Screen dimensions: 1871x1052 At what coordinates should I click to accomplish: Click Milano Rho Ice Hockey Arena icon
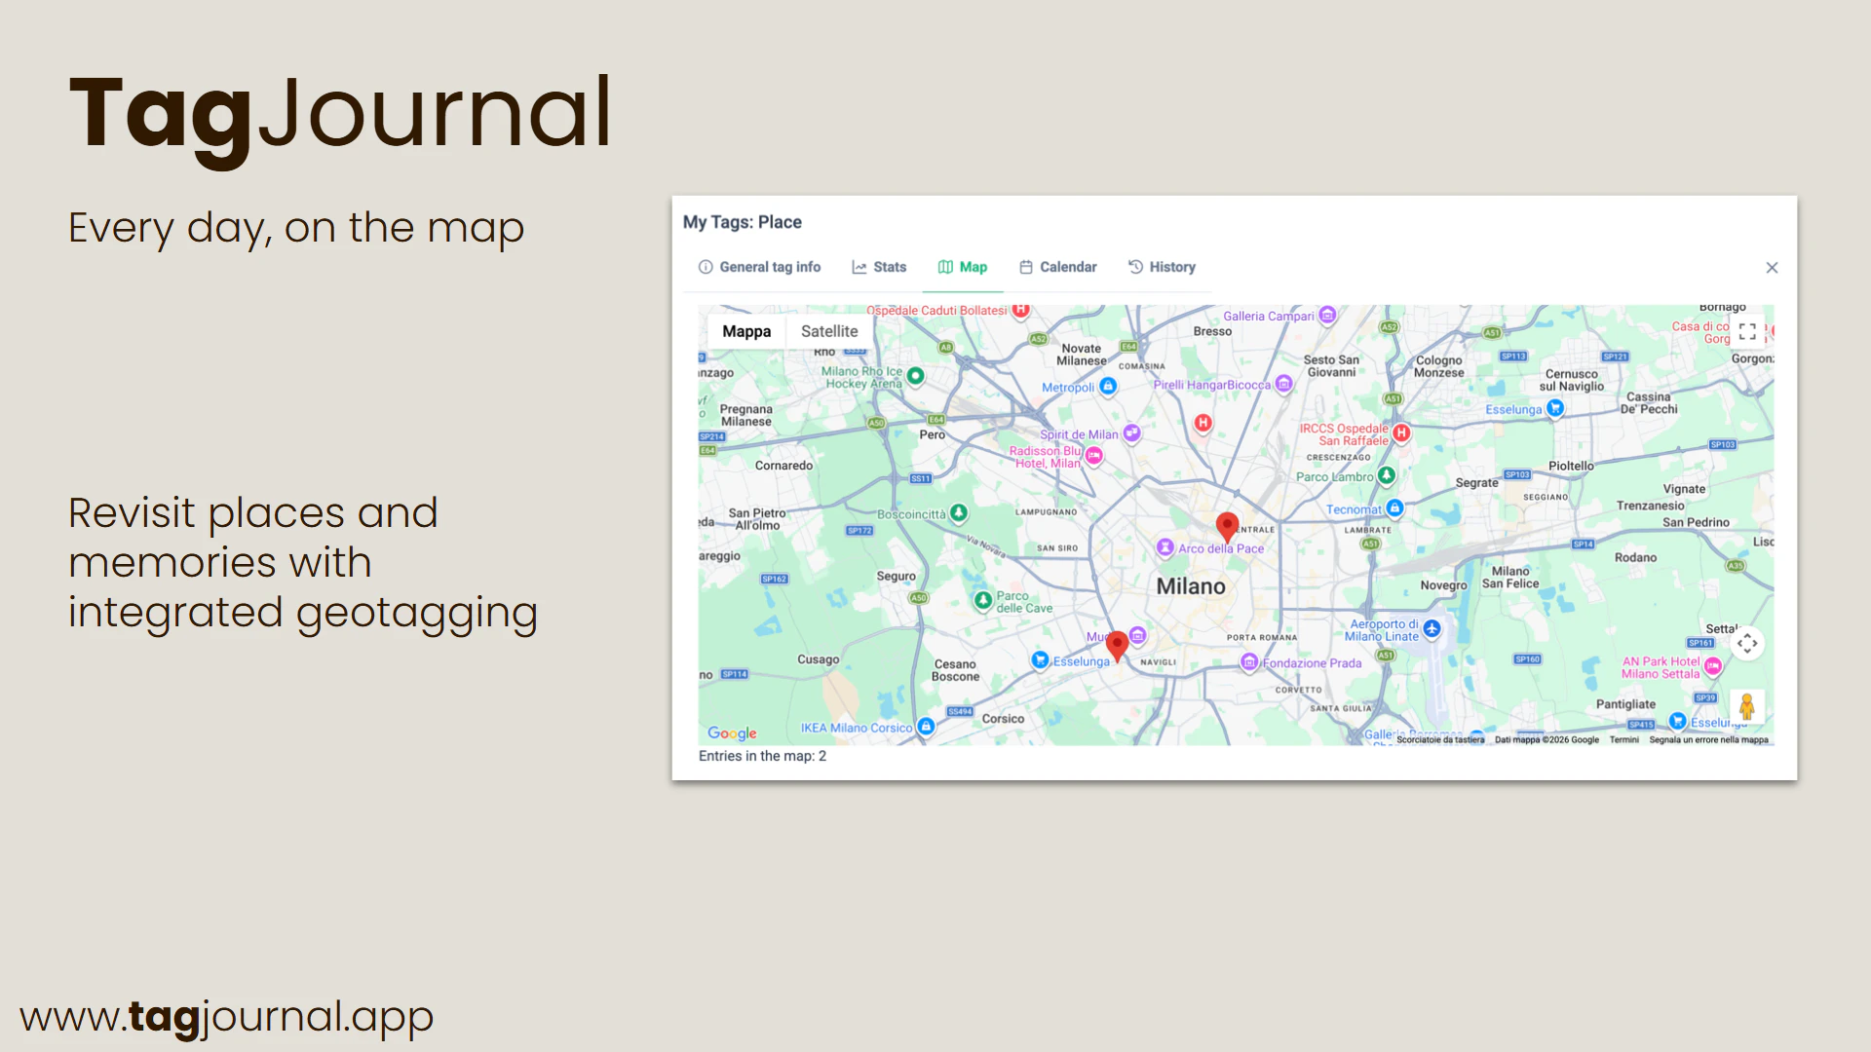click(915, 375)
